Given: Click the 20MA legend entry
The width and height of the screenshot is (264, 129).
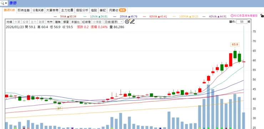Looking at the screenshot, I should pyautogui.click(x=125, y=16).
